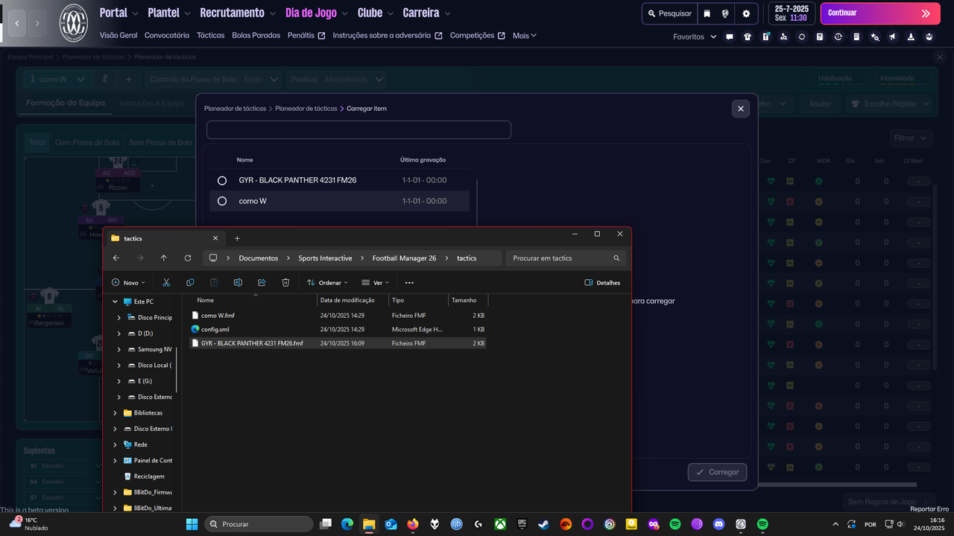The width and height of the screenshot is (954, 536).
Task: Click the Cut scissors icon in Explorer
Action: point(166,283)
